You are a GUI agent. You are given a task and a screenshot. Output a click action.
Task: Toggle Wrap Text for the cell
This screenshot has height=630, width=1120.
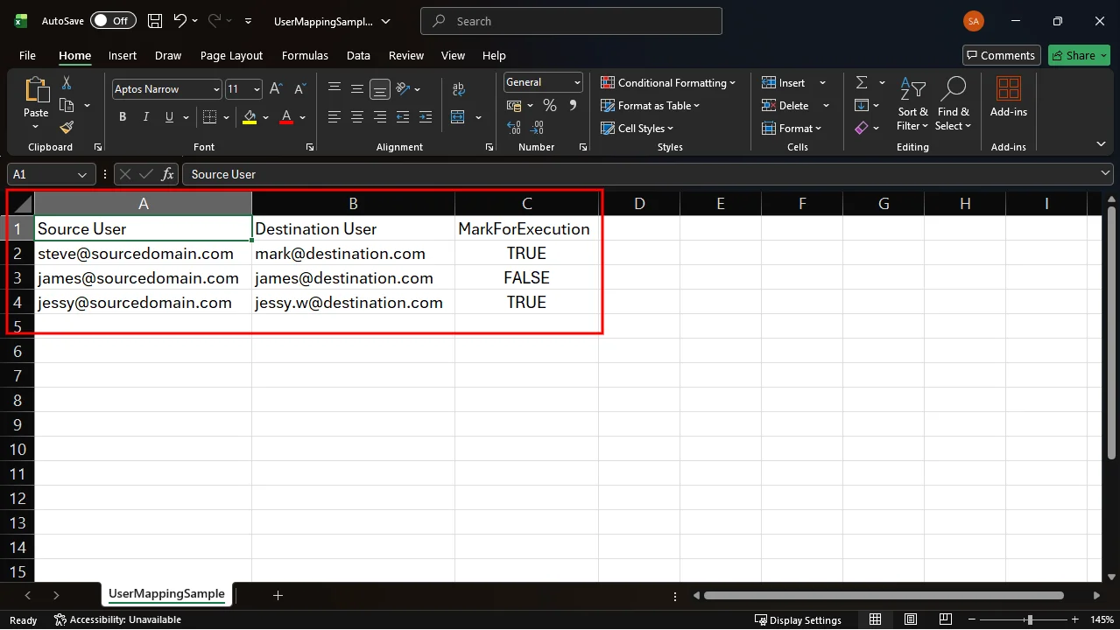pyautogui.click(x=458, y=88)
